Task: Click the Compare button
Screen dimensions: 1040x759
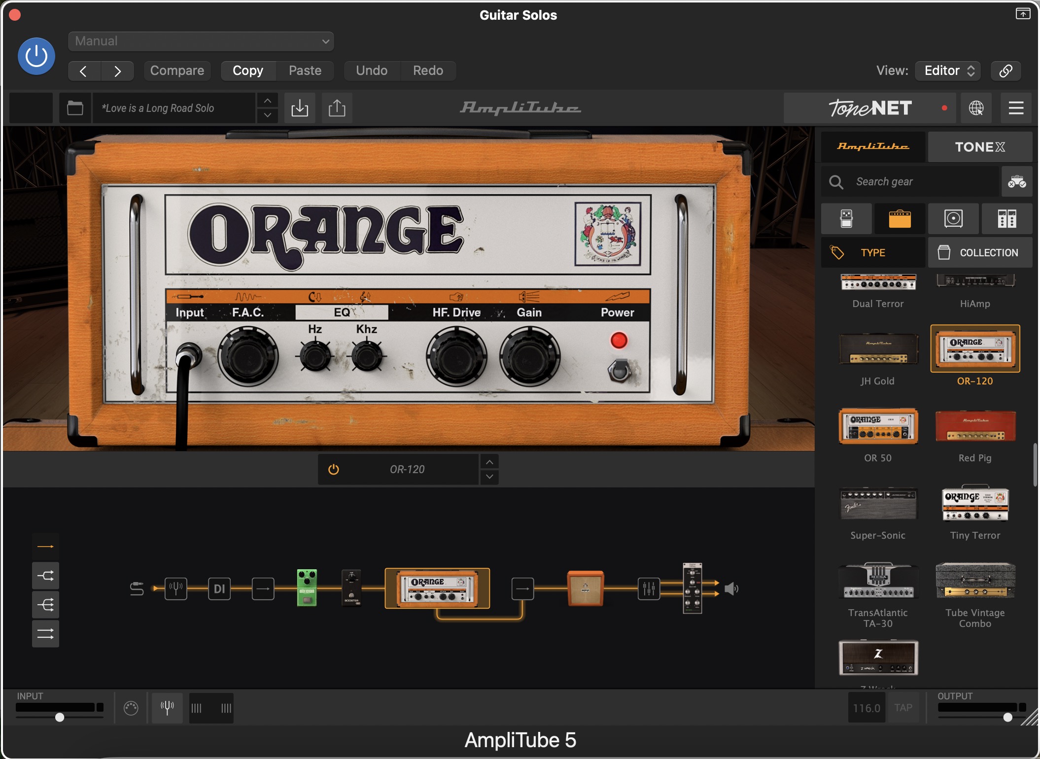Action: (177, 70)
